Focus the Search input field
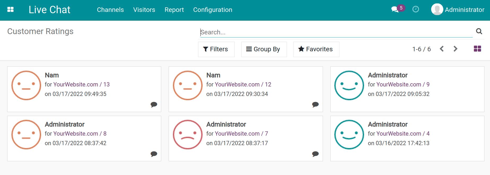Image resolution: width=490 pixels, height=175 pixels. click(336, 32)
